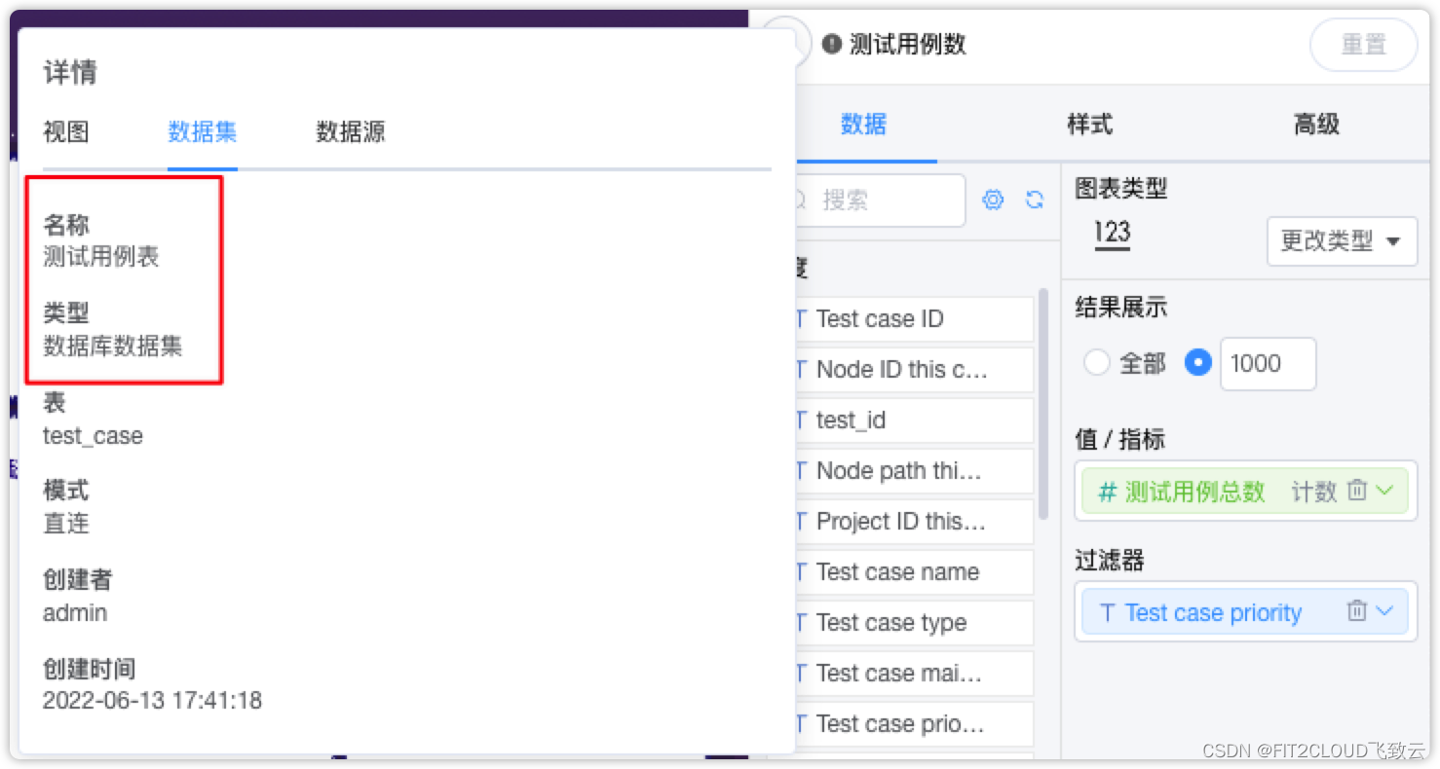Click the T icon beside Test case name
Image resolution: width=1440 pixels, height=769 pixels.
(801, 572)
